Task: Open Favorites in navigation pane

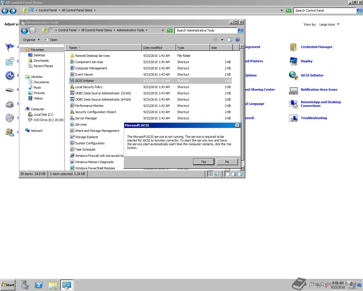Action: tap(37, 50)
